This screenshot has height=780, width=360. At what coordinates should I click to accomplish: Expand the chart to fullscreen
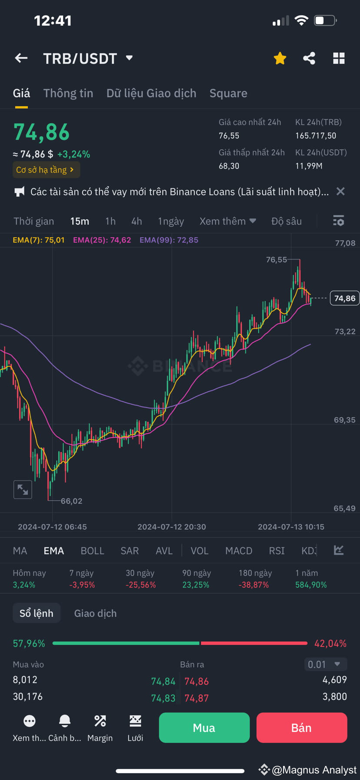[23, 490]
